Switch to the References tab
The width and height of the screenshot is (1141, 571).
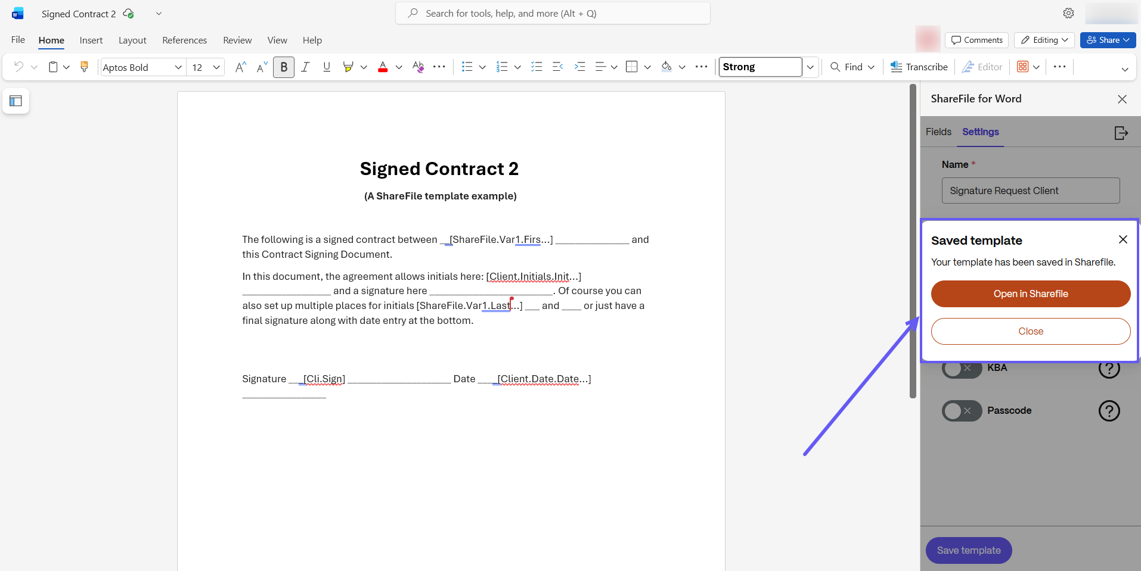(185, 40)
